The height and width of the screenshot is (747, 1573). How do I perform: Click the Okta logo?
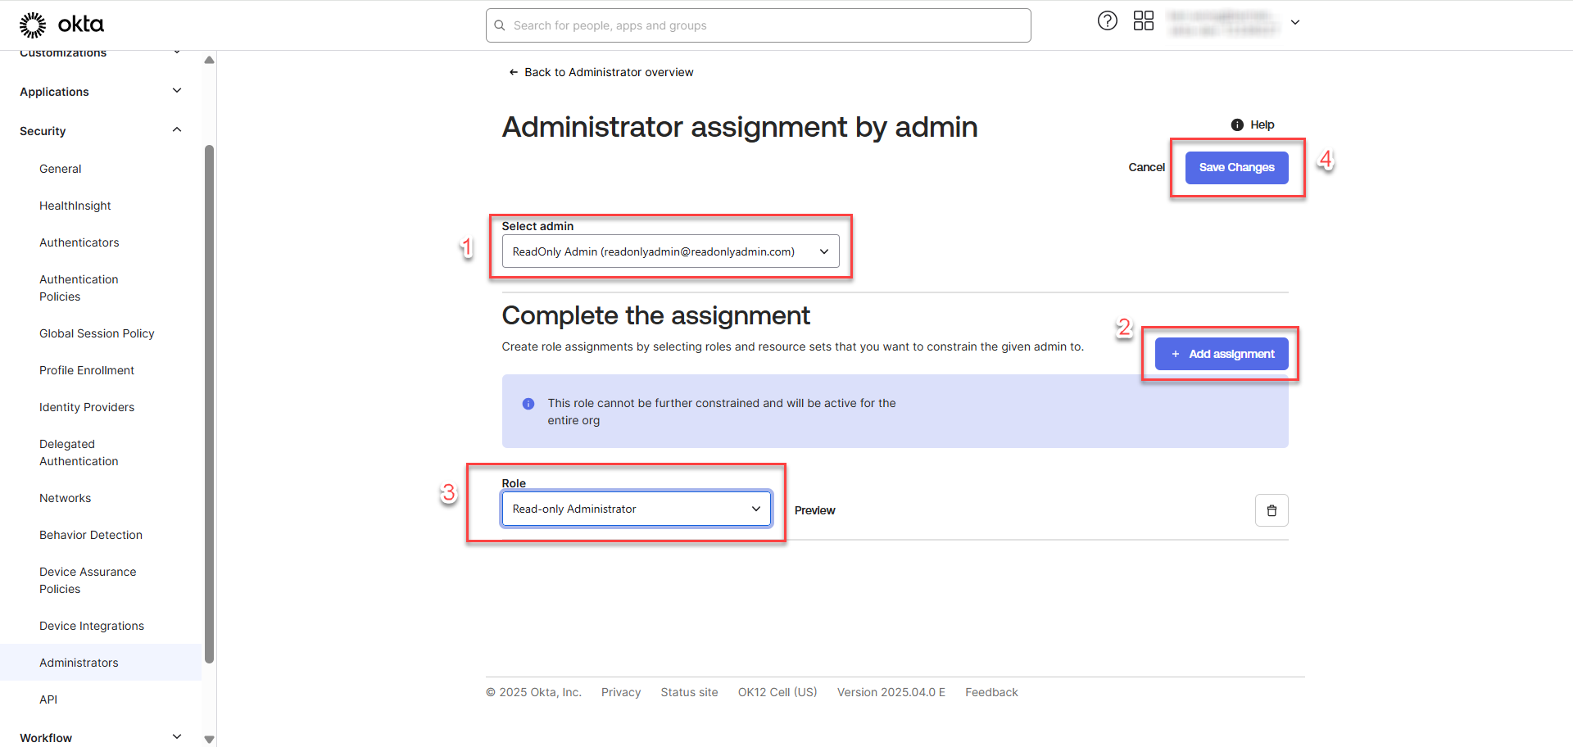(x=62, y=25)
